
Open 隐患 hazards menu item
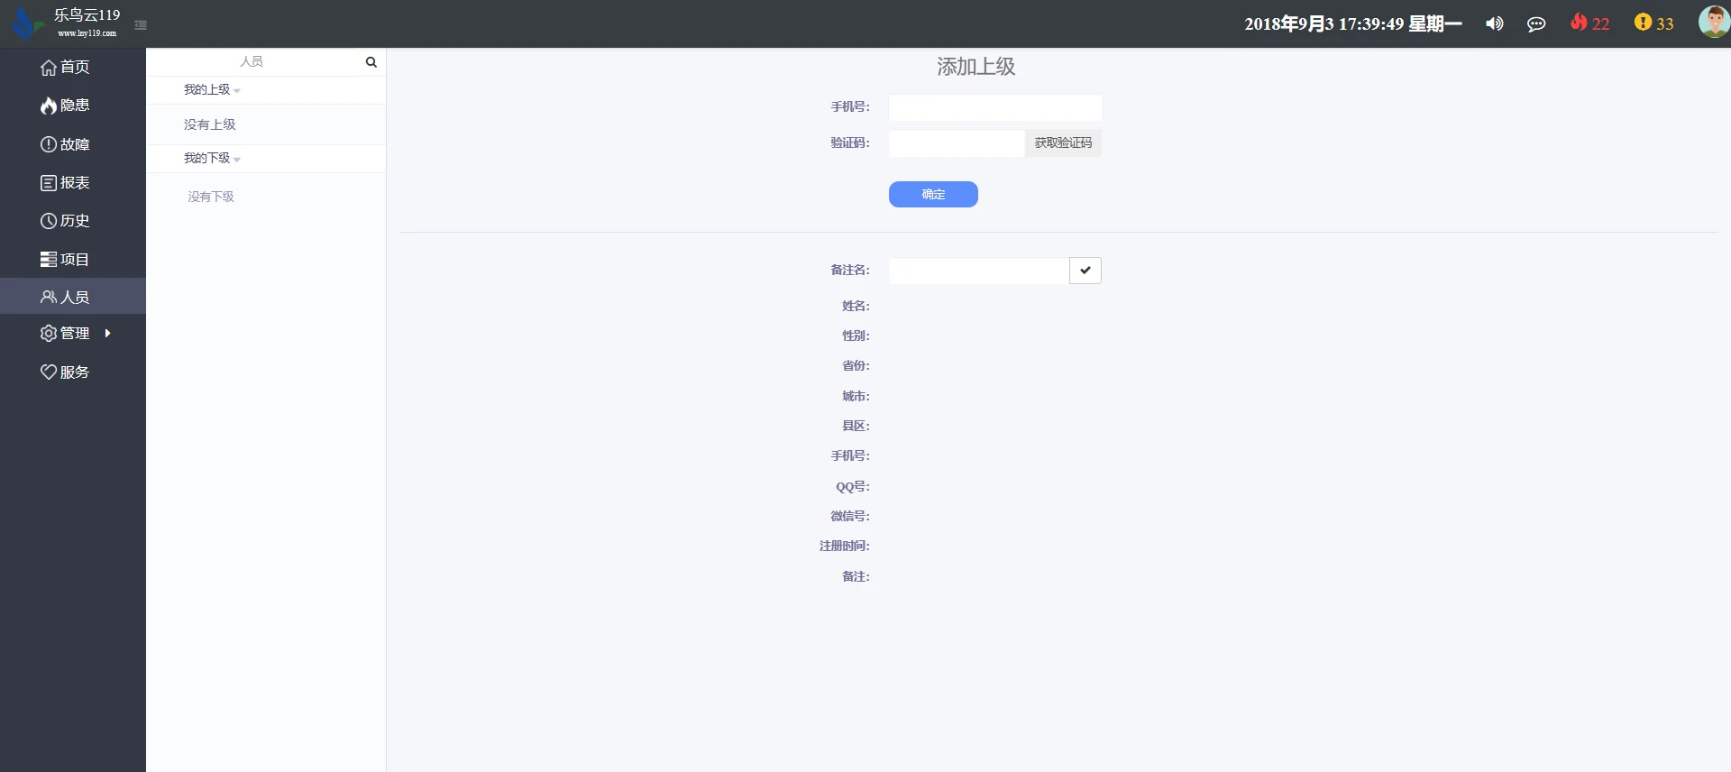[65, 106]
